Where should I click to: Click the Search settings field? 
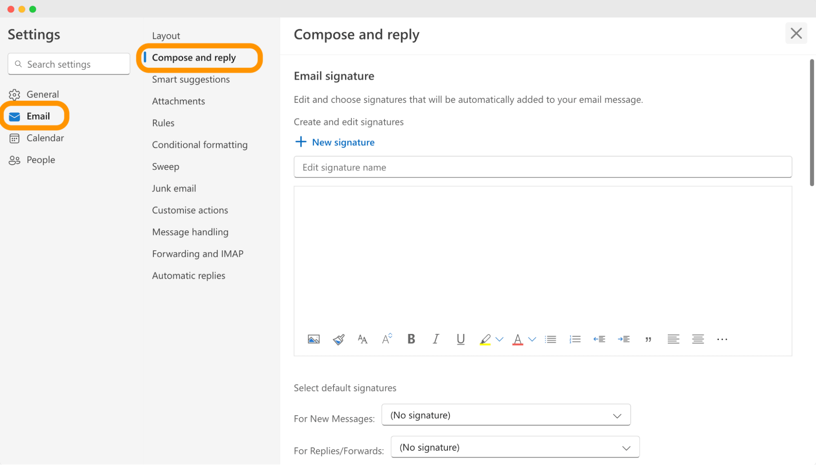pos(69,64)
